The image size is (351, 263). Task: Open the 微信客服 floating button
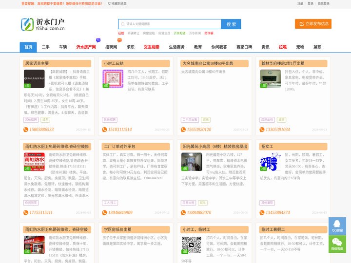[x=337, y=244]
